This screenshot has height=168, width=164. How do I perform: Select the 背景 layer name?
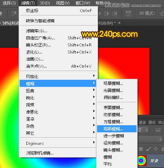pos(154,161)
